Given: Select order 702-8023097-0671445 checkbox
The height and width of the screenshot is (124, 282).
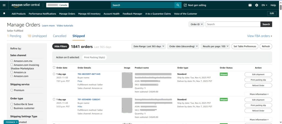Looking at the screenshot, I should point(54,74).
